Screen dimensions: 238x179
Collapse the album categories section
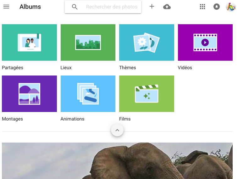click(x=117, y=130)
